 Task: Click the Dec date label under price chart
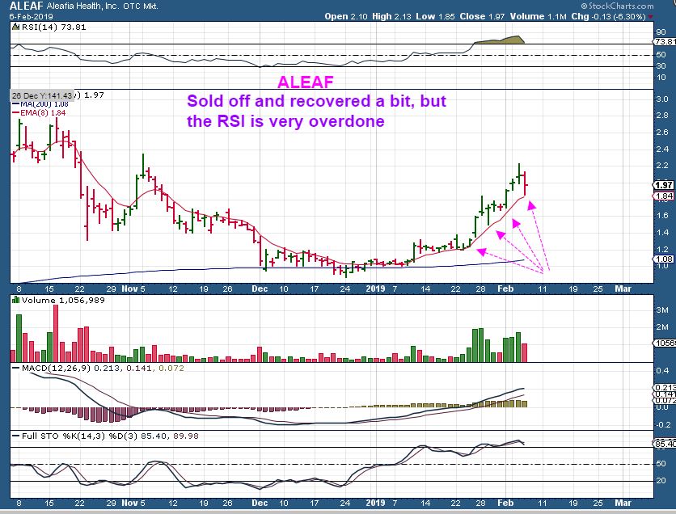(x=260, y=289)
